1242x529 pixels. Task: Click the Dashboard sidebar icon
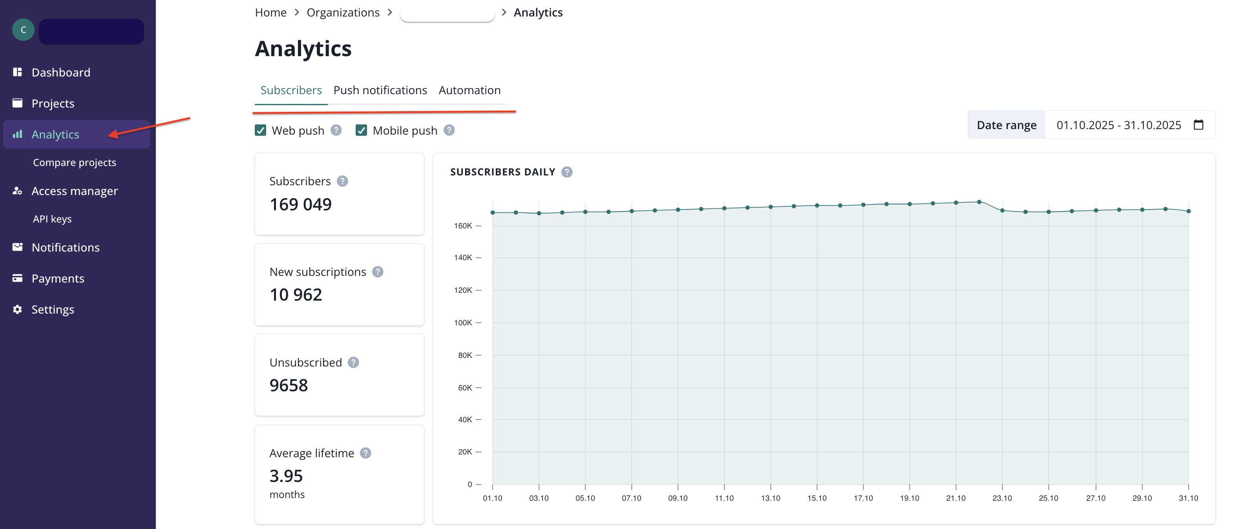coord(17,72)
